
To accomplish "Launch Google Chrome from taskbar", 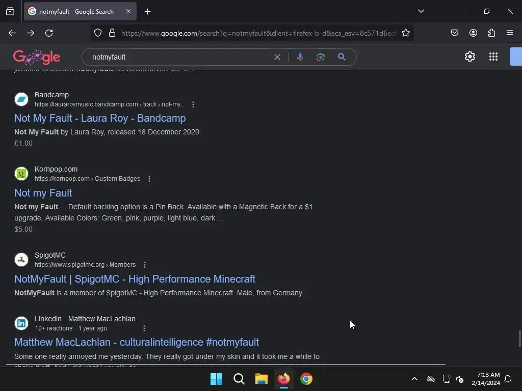I will click(306, 379).
